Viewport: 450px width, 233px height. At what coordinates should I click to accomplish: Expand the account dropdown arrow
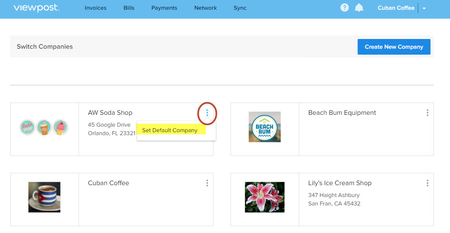point(424,8)
